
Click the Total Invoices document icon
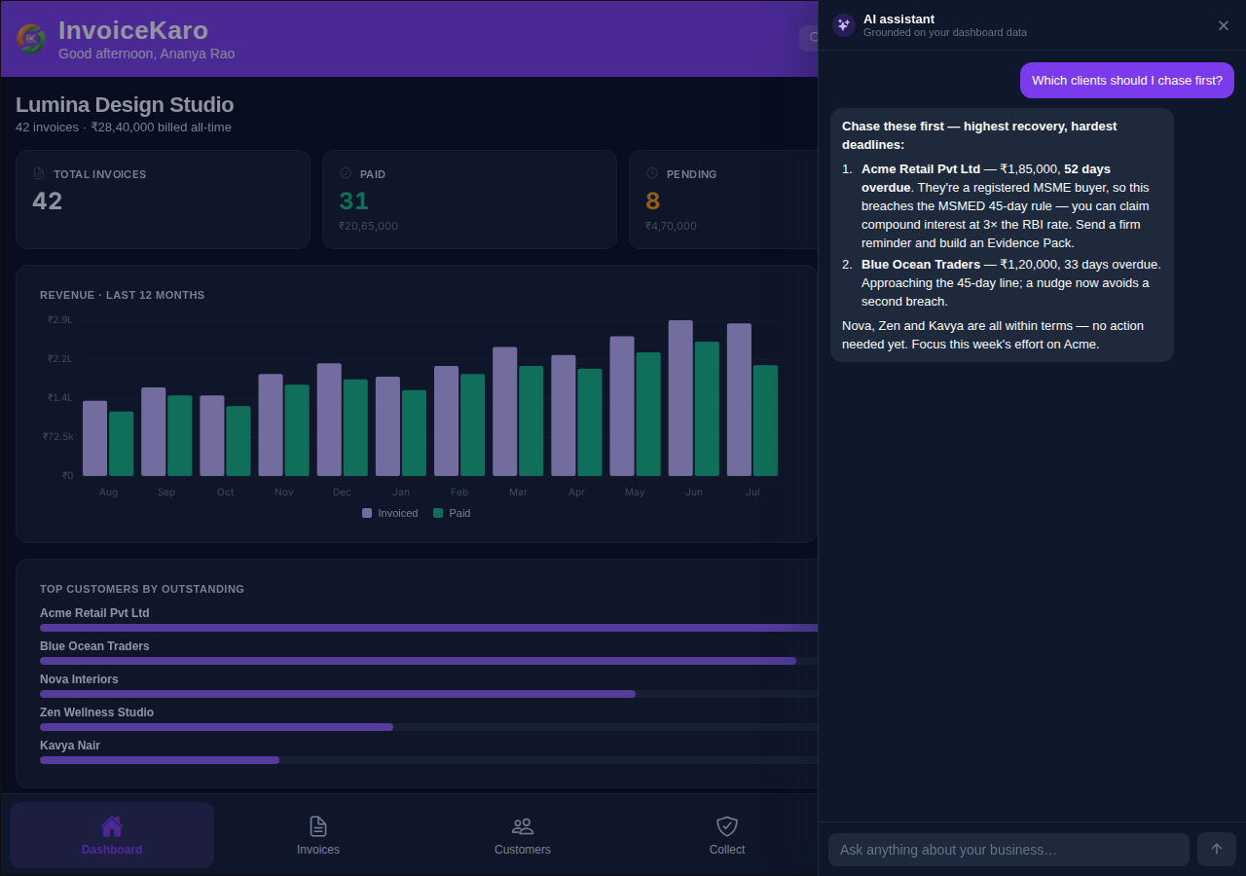[x=39, y=173]
